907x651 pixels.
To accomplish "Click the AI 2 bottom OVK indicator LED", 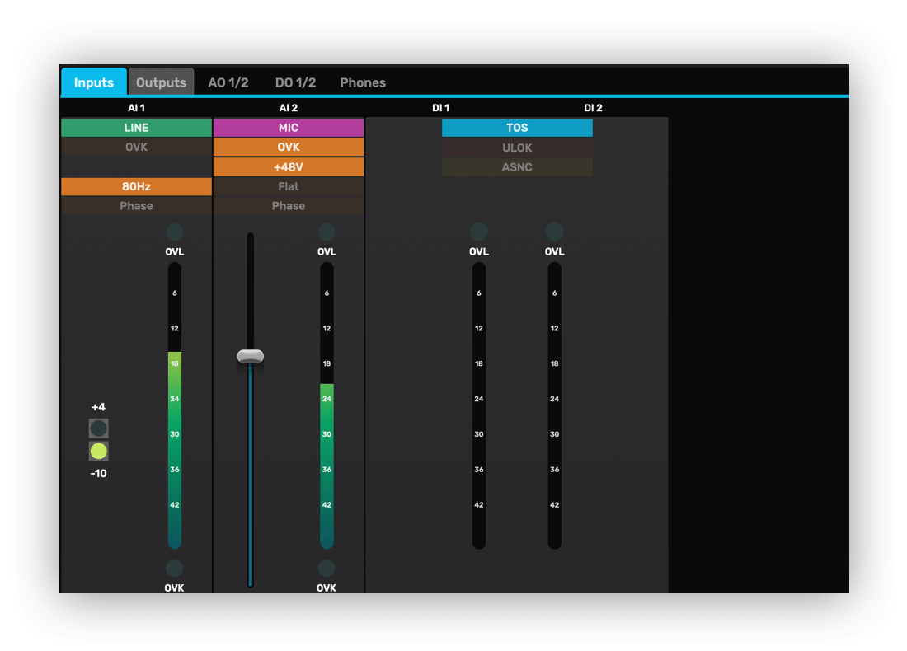I will coord(327,569).
